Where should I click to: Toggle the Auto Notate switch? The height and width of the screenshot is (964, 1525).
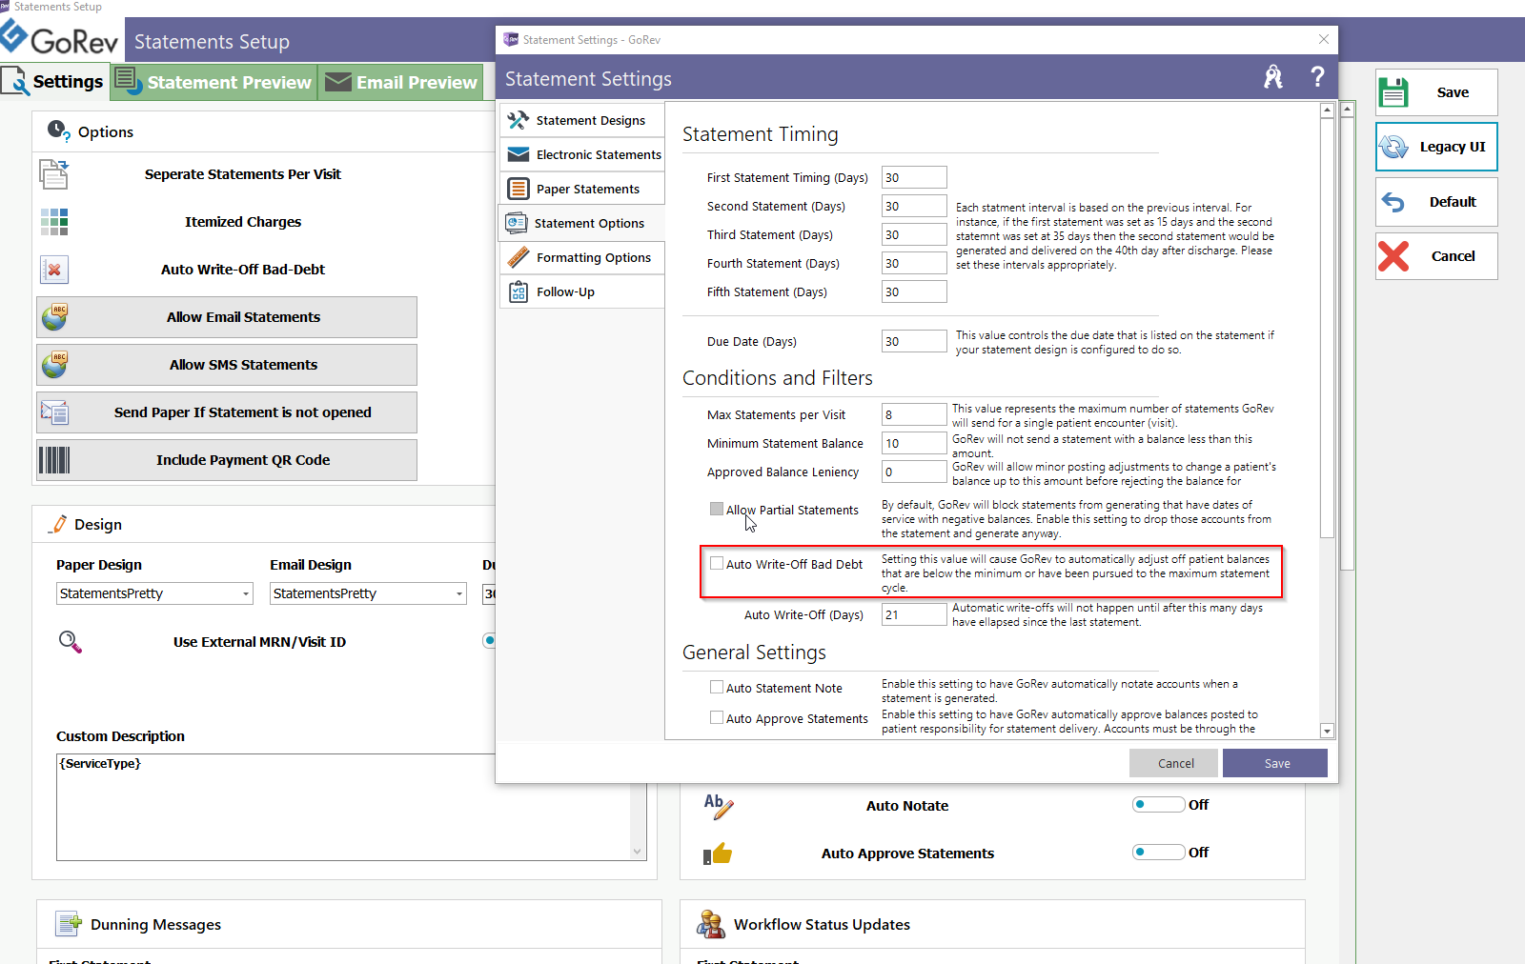coord(1158,805)
